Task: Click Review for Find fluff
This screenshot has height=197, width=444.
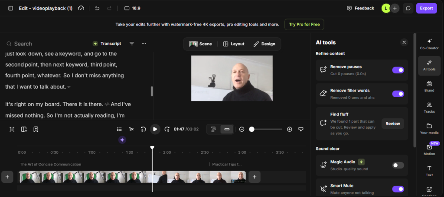Action: 392,124
